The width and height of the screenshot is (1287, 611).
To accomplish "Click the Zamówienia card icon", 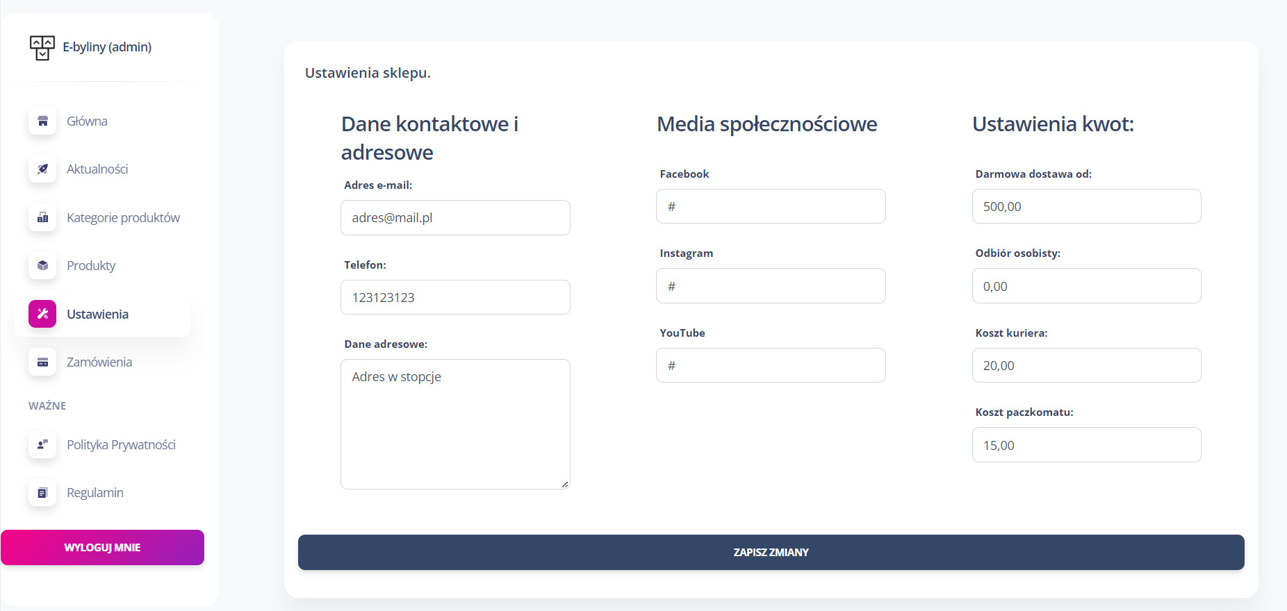I will point(42,362).
